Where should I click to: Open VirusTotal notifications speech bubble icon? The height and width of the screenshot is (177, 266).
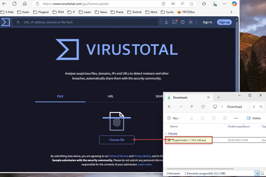[175, 22]
